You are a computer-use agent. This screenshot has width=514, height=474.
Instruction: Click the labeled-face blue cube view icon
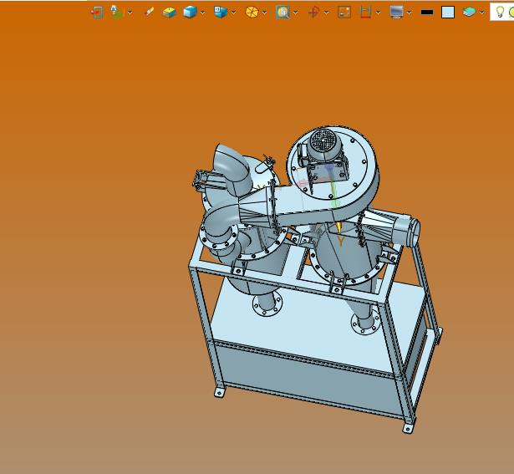(x=221, y=13)
